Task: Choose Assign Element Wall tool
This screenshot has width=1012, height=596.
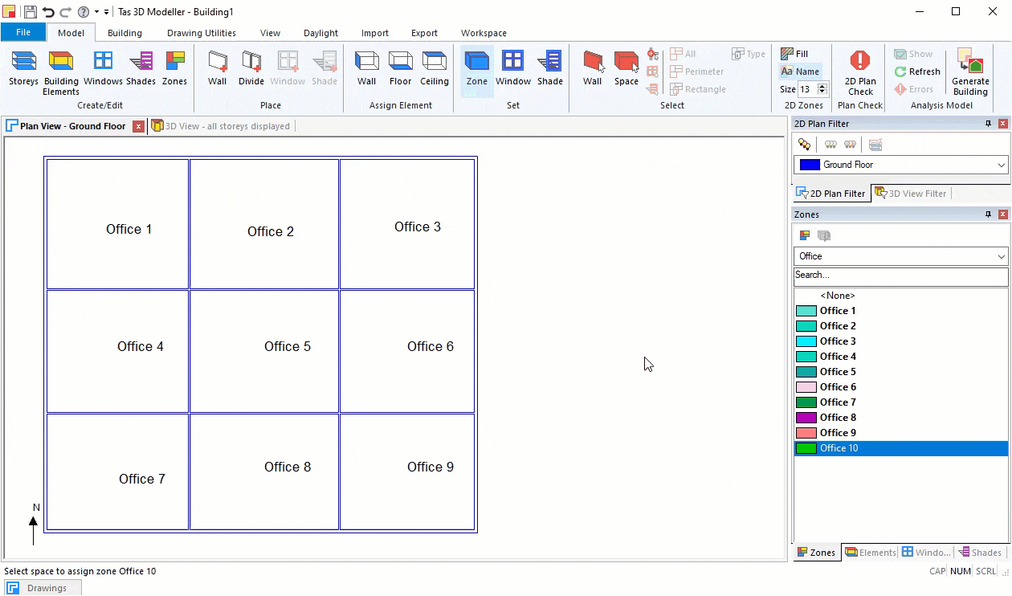Action: (x=366, y=68)
